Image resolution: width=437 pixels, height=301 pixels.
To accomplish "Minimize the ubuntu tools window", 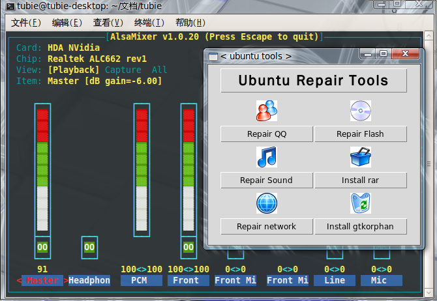I will (368, 53).
